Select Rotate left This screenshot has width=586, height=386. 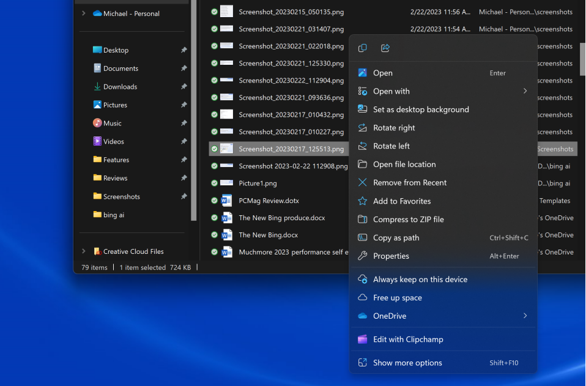click(443, 146)
